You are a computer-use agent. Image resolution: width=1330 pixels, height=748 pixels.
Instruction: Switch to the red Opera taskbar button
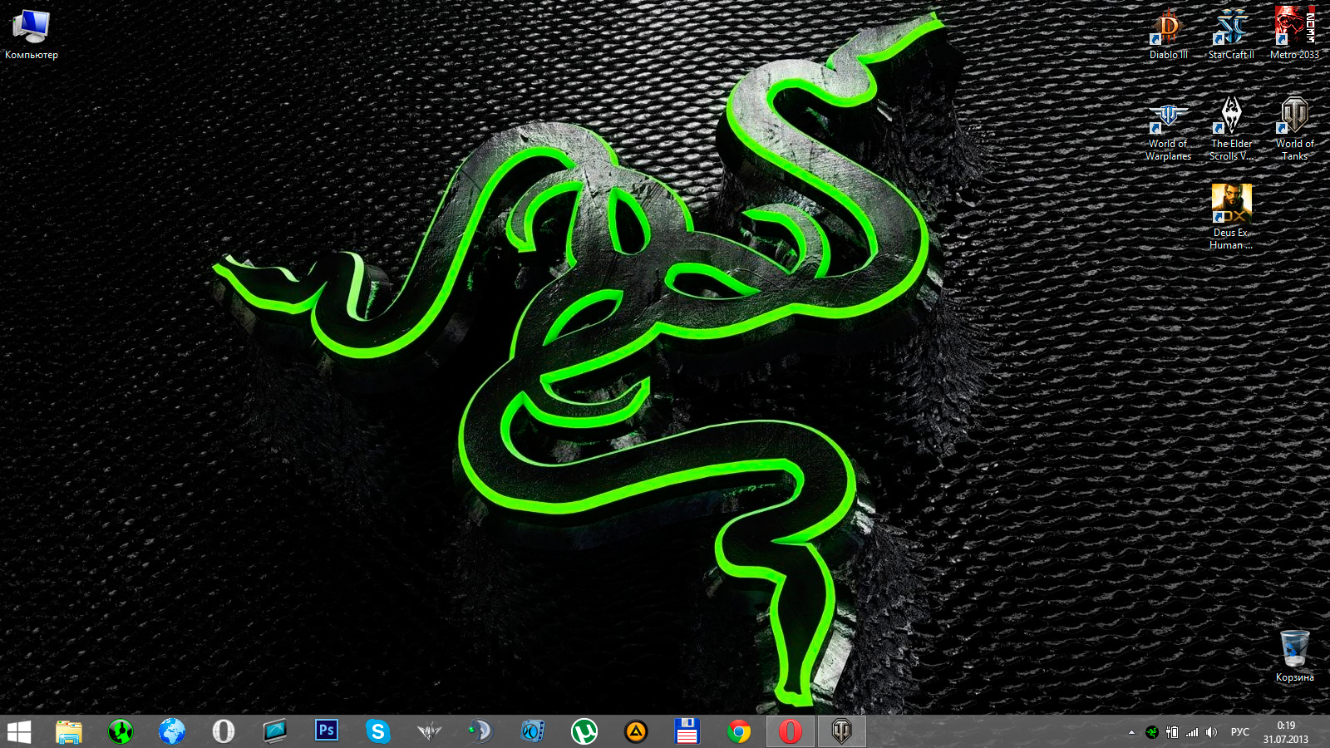[x=790, y=732]
